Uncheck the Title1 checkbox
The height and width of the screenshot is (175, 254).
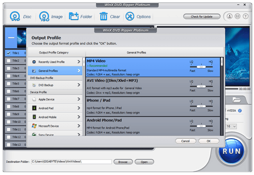click(x=9, y=53)
